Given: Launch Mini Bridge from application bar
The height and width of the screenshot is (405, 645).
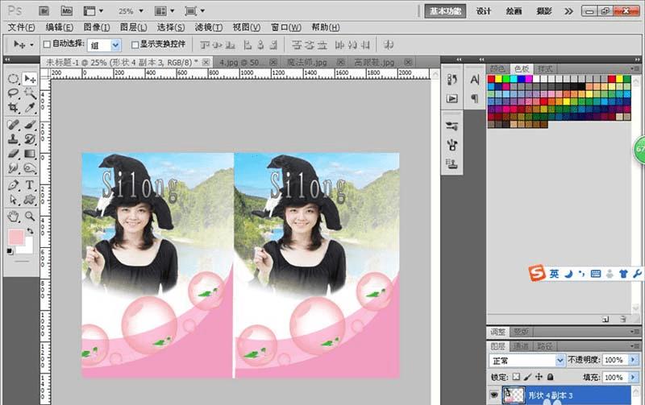Looking at the screenshot, I should (67, 11).
